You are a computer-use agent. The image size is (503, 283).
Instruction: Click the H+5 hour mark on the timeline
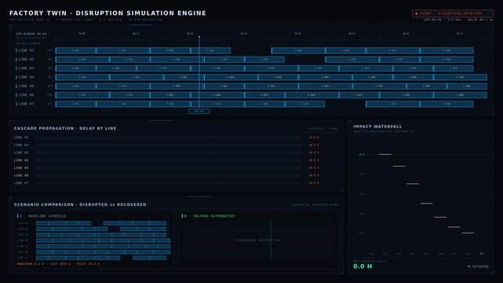pos(352,33)
